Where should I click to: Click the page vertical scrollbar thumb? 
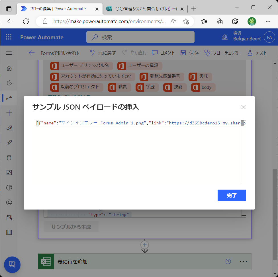(275, 214)
